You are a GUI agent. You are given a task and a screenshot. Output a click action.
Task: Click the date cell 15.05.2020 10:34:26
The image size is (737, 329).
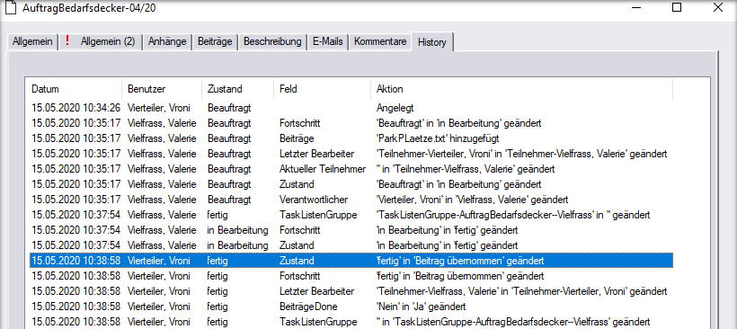[76, 108]
